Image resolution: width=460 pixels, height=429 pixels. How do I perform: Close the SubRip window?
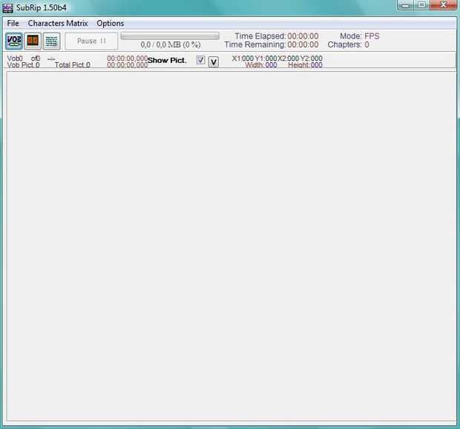tap(444, 5)
